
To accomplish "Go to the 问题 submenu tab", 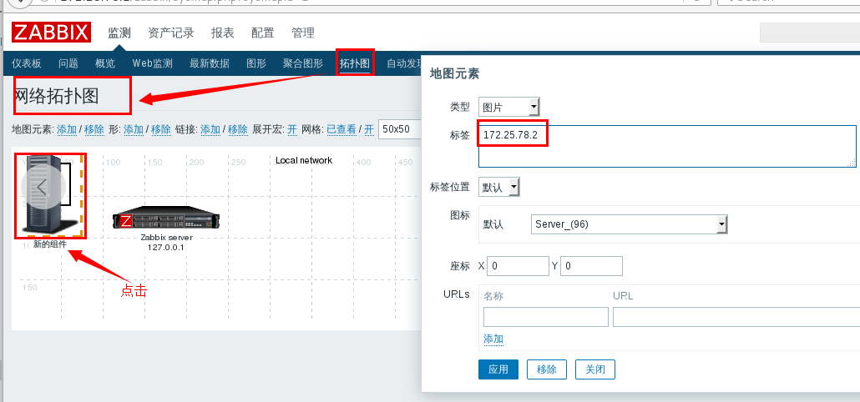I will (x=68, y=63).
